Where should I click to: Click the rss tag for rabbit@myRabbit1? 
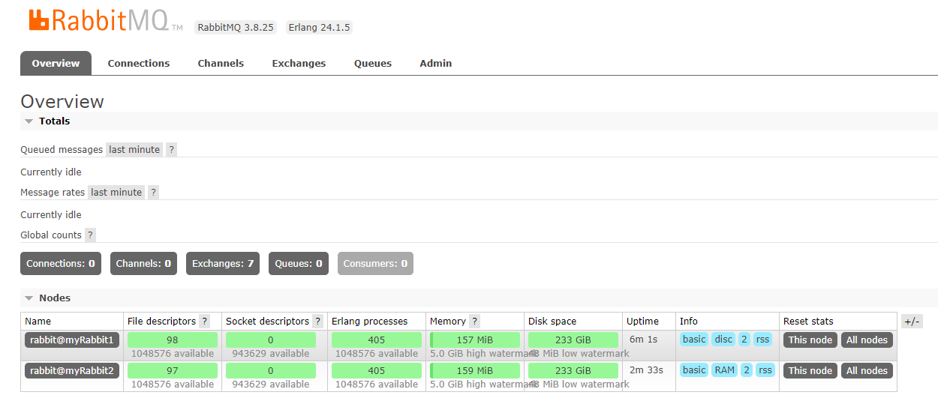(x=763, y=340)
